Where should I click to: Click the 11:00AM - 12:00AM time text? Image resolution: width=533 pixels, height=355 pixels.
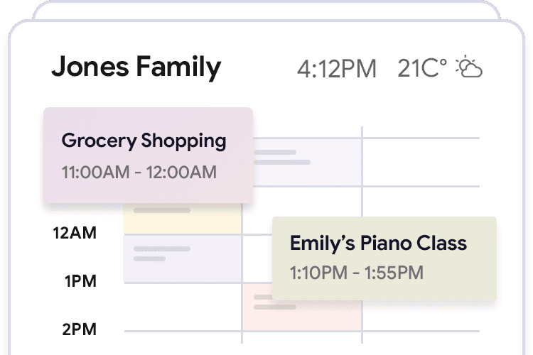tap(139, 172)
